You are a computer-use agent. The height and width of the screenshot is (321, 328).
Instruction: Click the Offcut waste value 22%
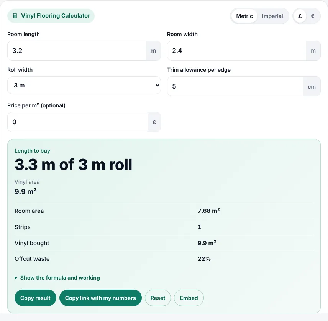pyautogui.click(x=204, y=259)
